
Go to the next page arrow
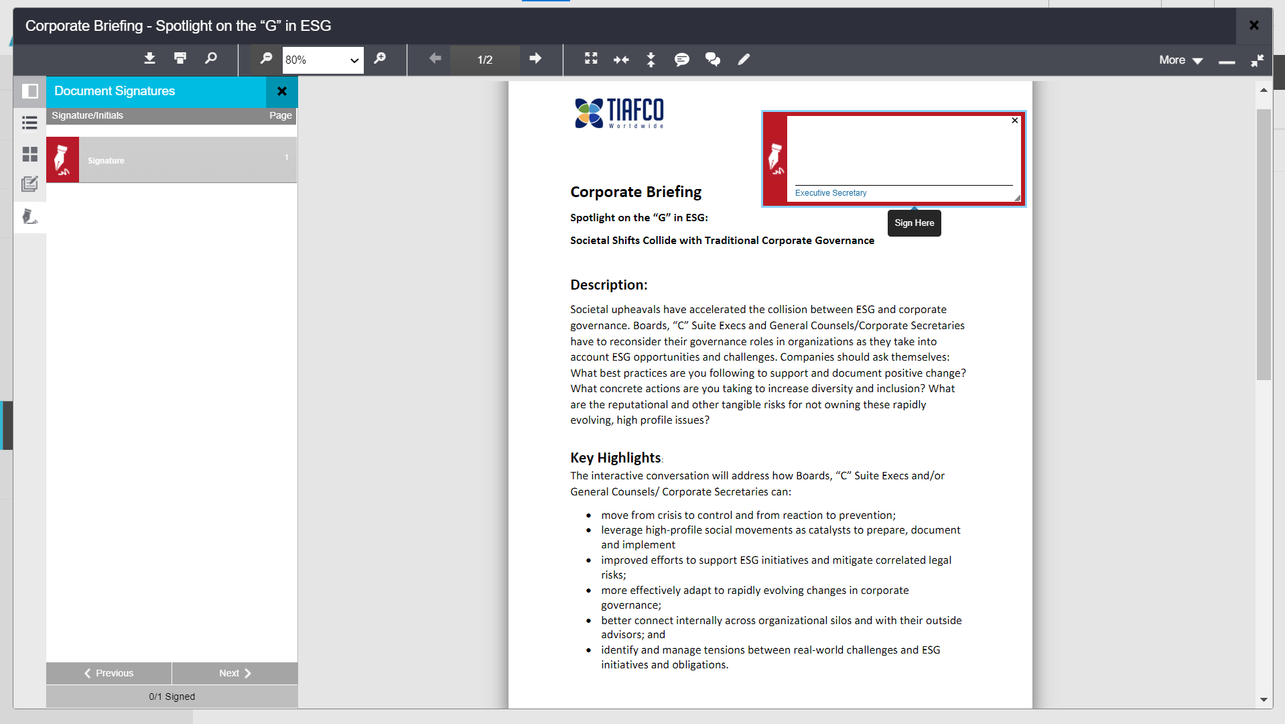pyautogui.click(x=535, y=59)
